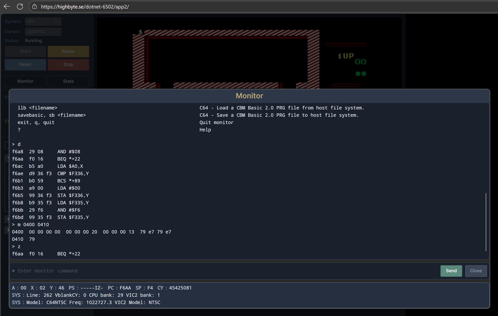Click the 'm 0400 0410' command line
This screenshot has height=316, width=498.
tap(30, 225)
